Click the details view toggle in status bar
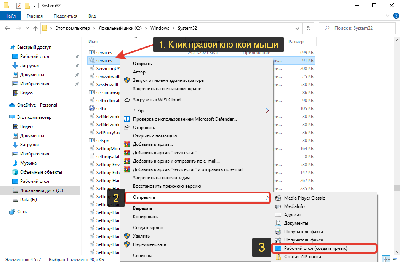This screenshot has width=400, height=262. pos(386,258)
